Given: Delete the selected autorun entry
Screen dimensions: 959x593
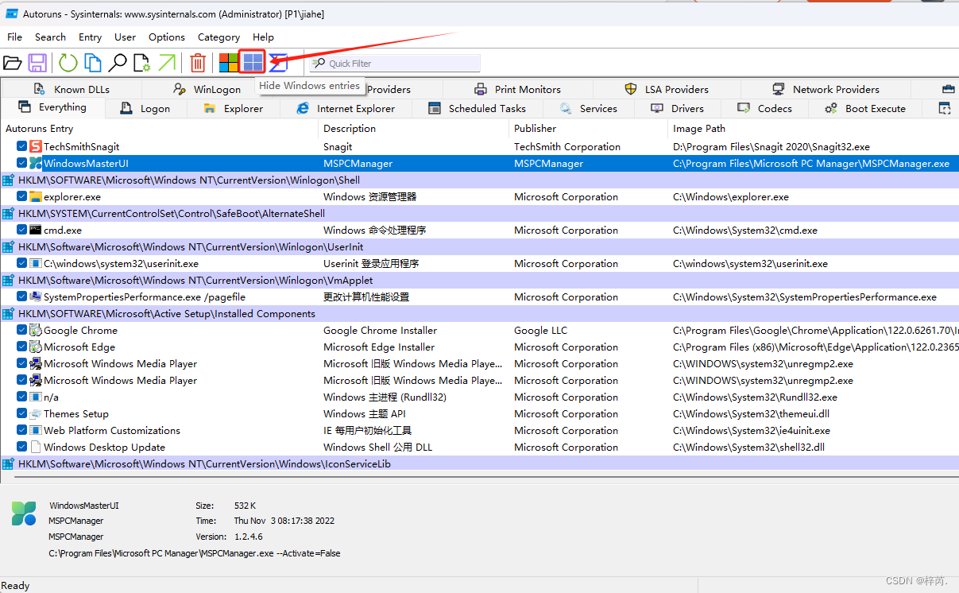Looking at the screenshot, I should (197, 62).
